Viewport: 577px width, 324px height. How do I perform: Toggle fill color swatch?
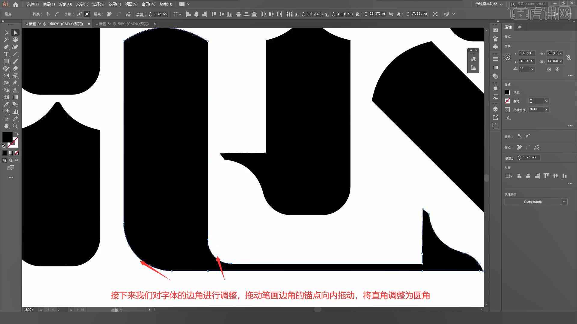pyautogui.click(x=7, y=137)
